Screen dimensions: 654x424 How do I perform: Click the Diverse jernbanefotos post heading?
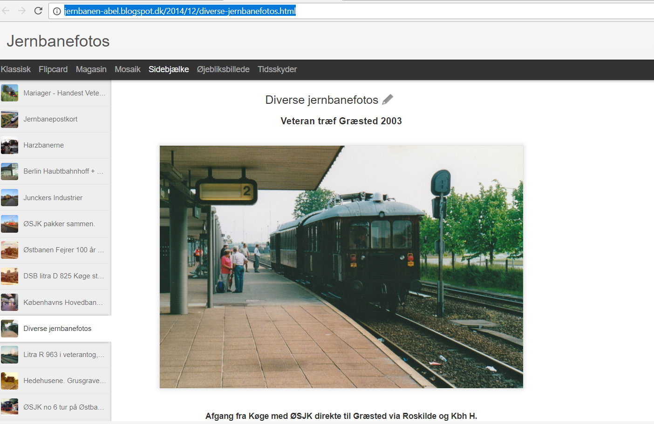click(x=322, y=100)
